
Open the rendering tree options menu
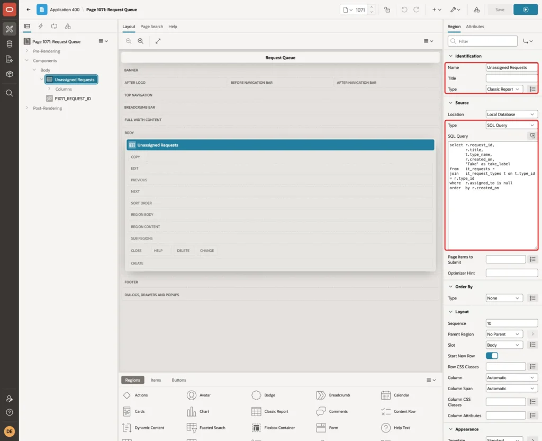[103, 41]
